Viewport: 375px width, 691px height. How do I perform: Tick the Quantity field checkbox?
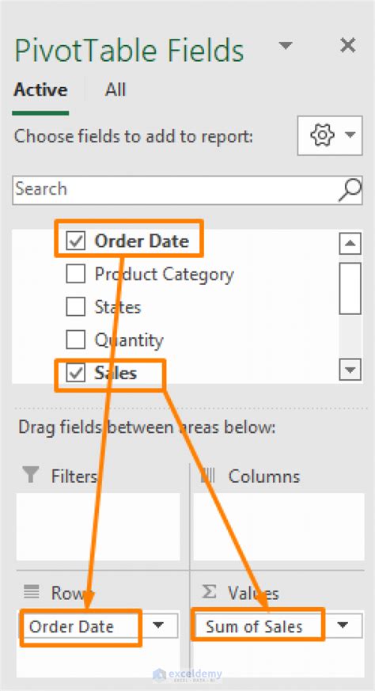[75, 340]
